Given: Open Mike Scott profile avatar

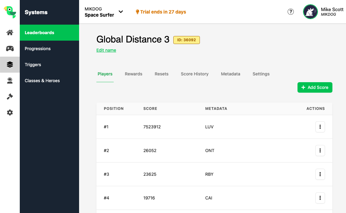Looking at the screenshot, I should click(310, 12).
